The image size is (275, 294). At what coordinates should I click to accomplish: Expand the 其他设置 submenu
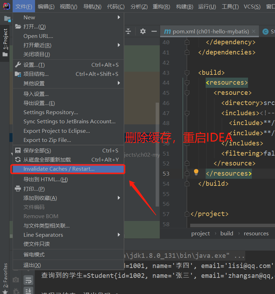tap(68, 83)
